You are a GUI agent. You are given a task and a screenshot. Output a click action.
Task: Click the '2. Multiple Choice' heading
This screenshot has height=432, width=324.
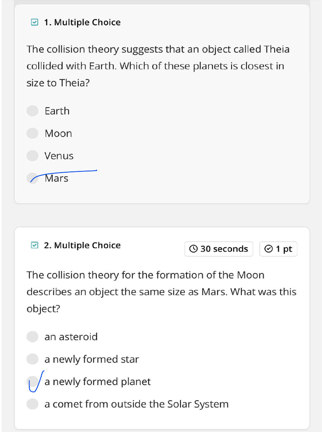tap(82, 245)
